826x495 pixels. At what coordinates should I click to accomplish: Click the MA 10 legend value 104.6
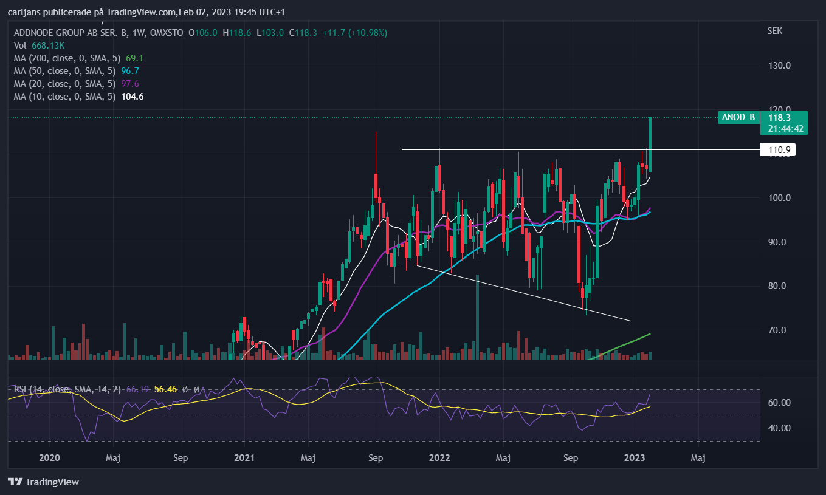[x=134, y=97]
